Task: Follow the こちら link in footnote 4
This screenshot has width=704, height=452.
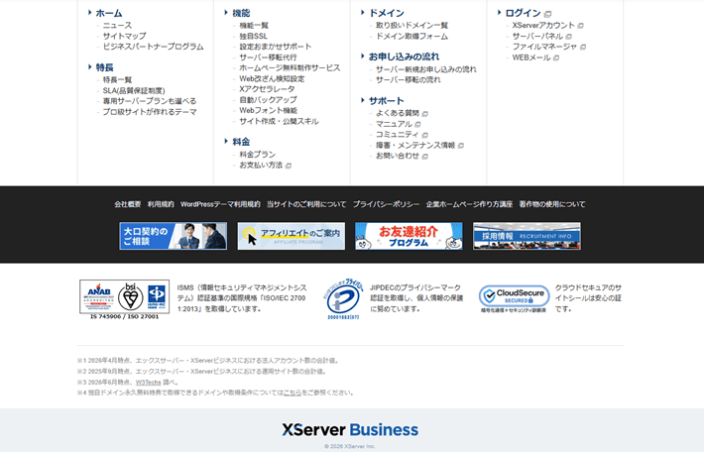Action: (x=293, y=393)
